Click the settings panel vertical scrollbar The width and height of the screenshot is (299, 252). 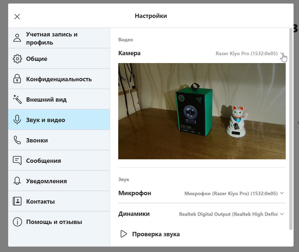coord(291,129)
